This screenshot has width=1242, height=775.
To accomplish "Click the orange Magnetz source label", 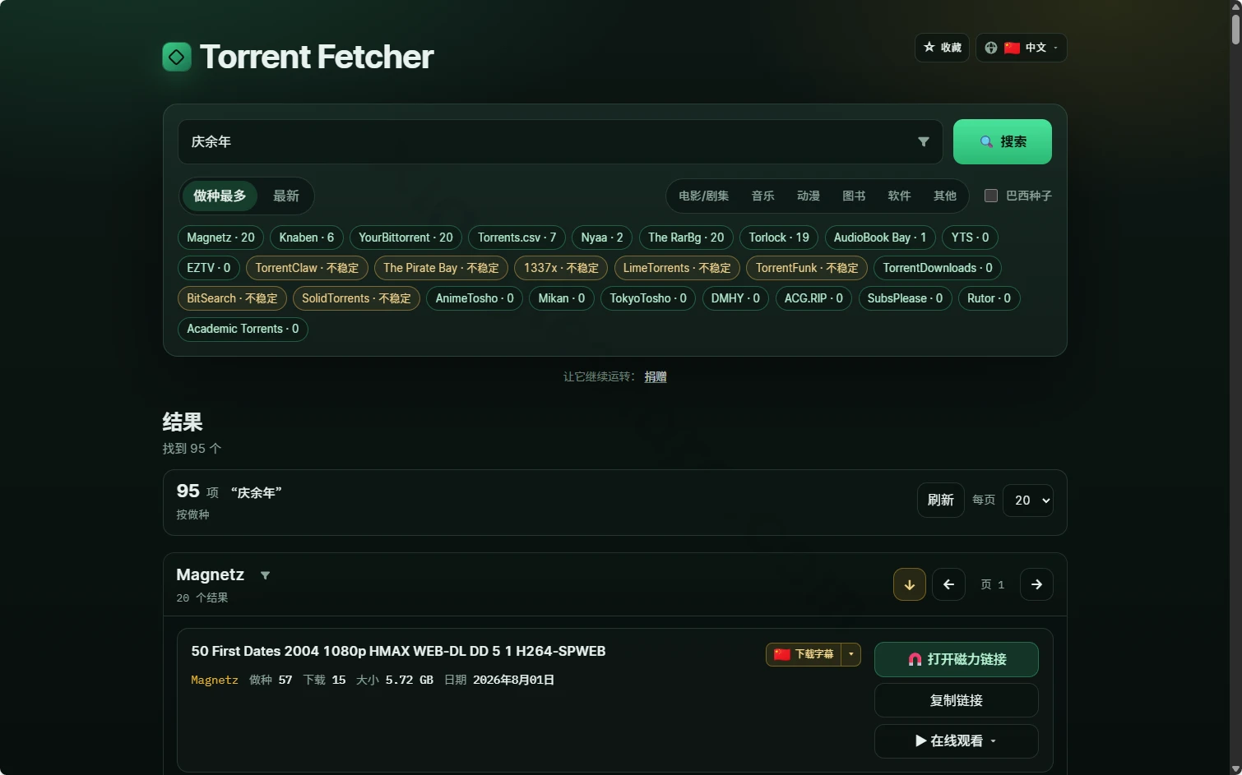I will [x=215, y=680].
